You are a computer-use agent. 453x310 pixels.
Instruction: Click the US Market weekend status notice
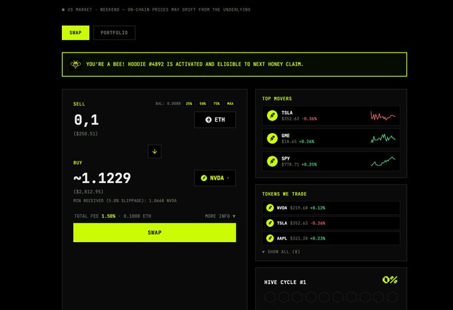[x=157, y=9]
